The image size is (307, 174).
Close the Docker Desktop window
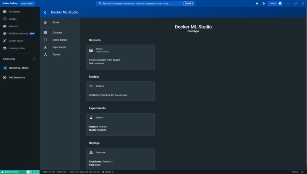303,3
